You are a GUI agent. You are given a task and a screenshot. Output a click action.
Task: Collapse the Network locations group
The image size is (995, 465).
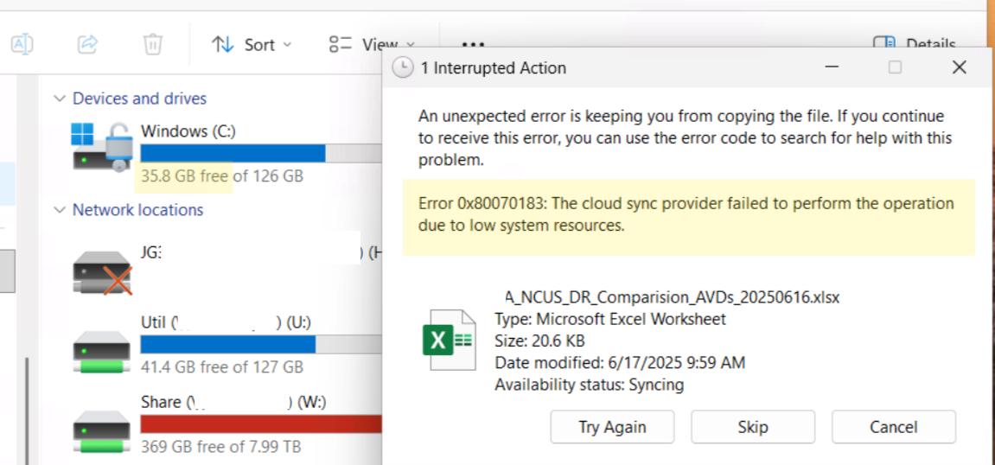point(60,210)
